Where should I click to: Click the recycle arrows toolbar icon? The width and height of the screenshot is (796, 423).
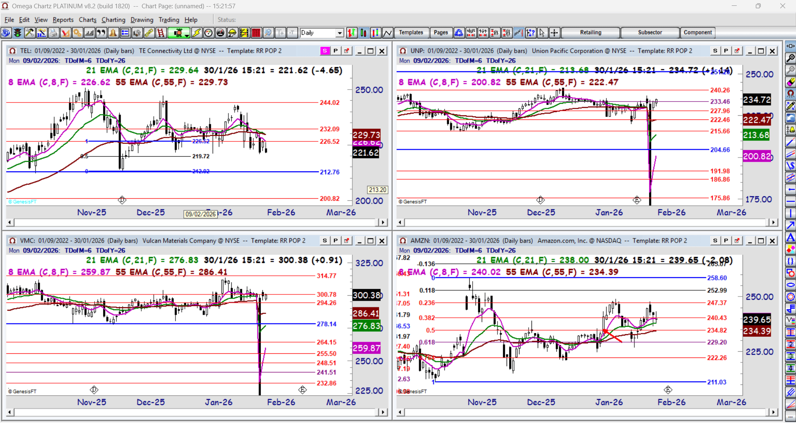pyautogui.click(x=459, y=33)
